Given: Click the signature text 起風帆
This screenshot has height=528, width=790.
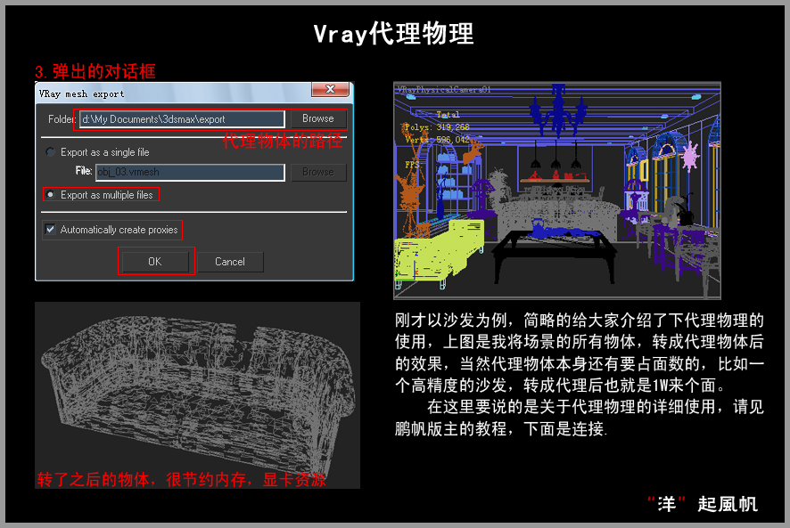Looking at the screenshot, I should click(728, 504).
